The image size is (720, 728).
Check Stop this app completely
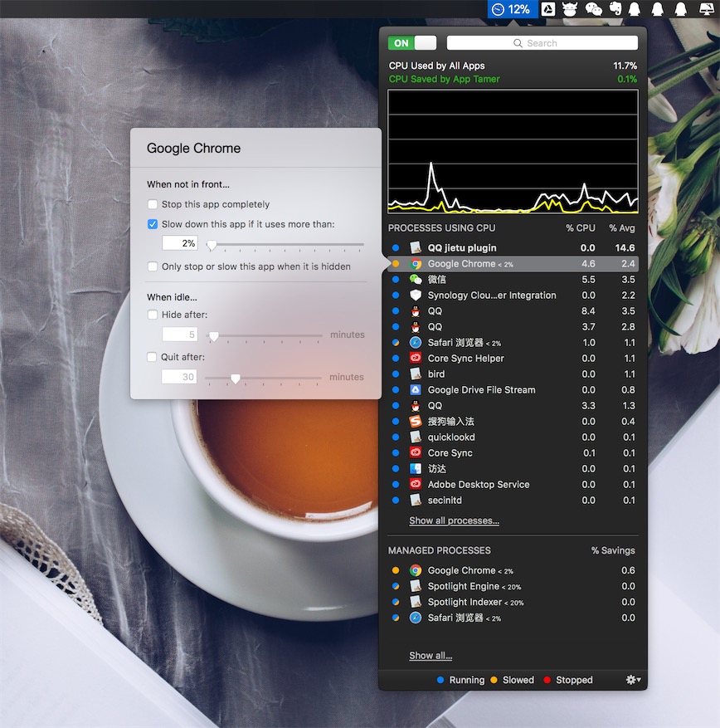(152, 204)
